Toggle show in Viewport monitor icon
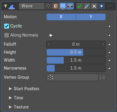This screenshot has width=117, height=112. click(x=63, y=6)
